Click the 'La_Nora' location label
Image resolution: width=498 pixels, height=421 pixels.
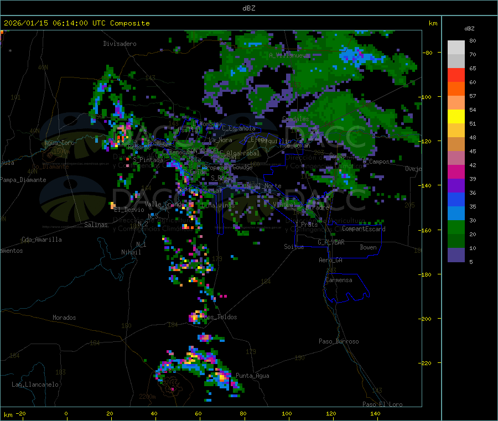pyautogui.click(x=220, y=140)
